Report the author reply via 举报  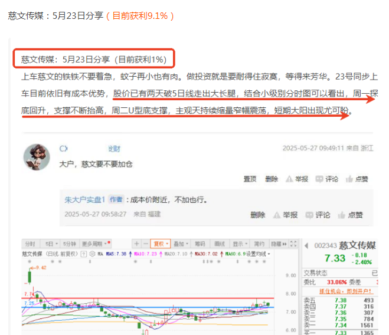point(286,215)
